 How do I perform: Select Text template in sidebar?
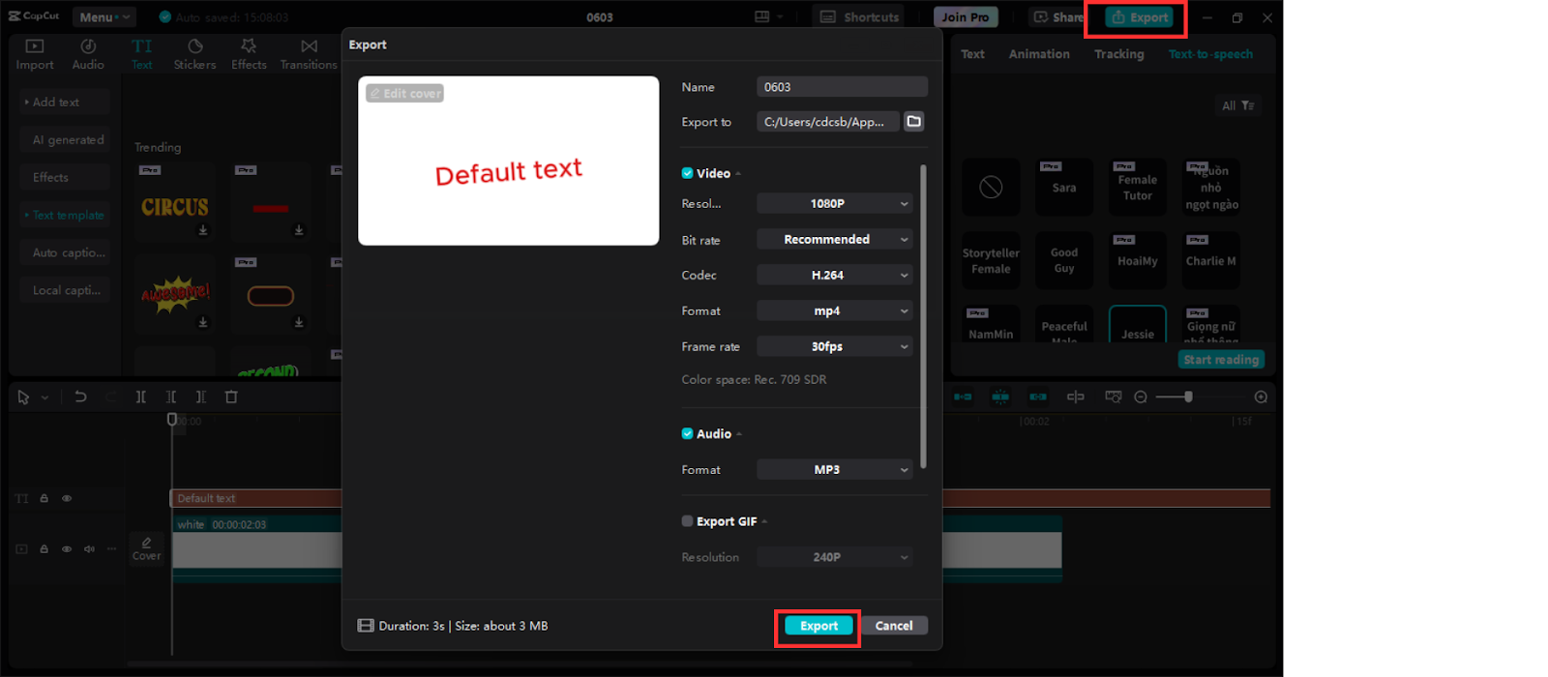pos(65,215)
